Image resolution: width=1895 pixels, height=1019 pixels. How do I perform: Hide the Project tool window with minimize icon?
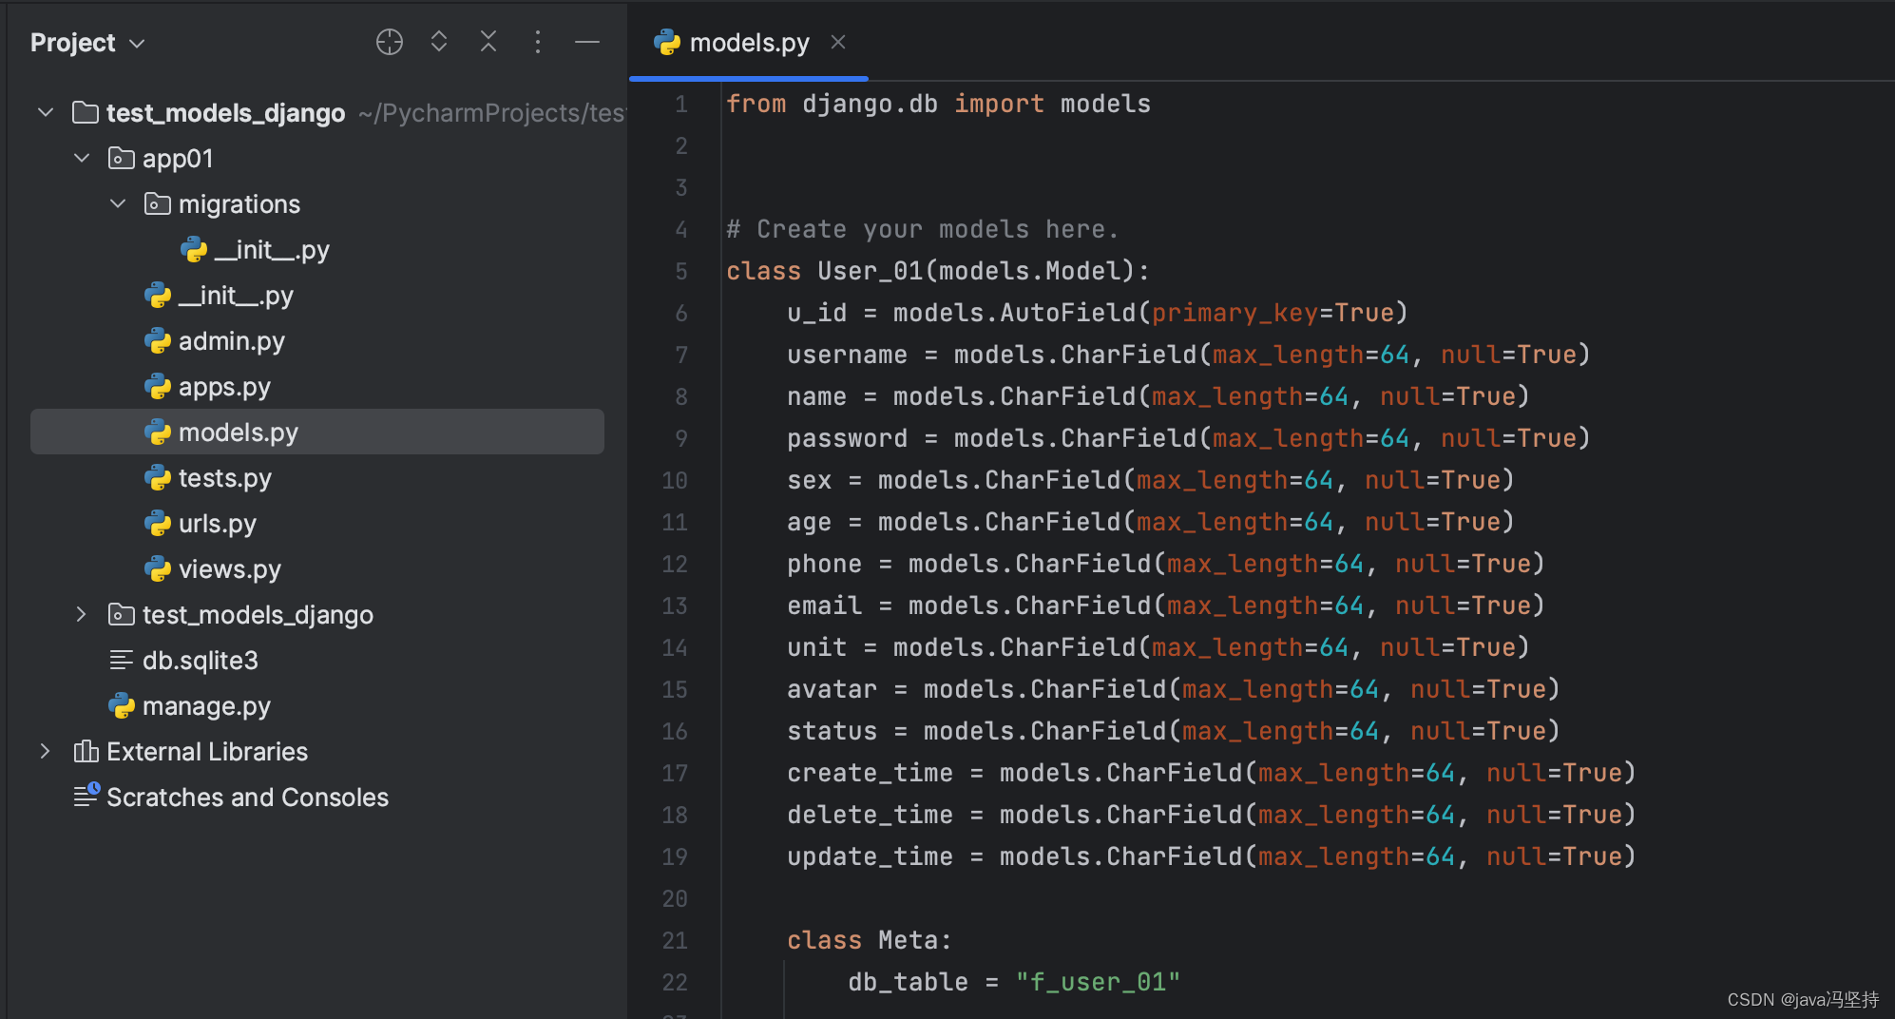coord(588,42)
